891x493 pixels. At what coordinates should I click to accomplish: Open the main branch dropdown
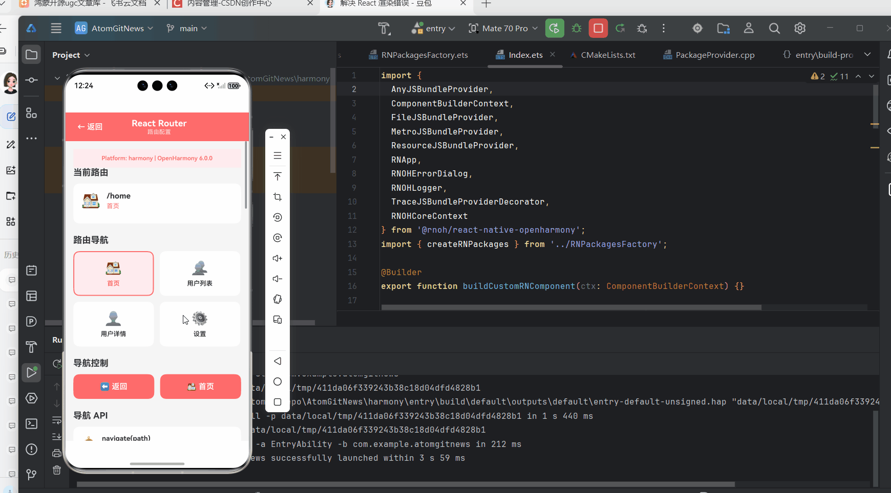click(x=186, y=28)
